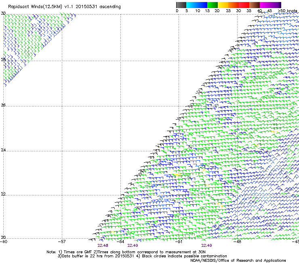Click the longitude '-48' axis label
This screenshot has width=299, height=263.
(x=237, y=242)
